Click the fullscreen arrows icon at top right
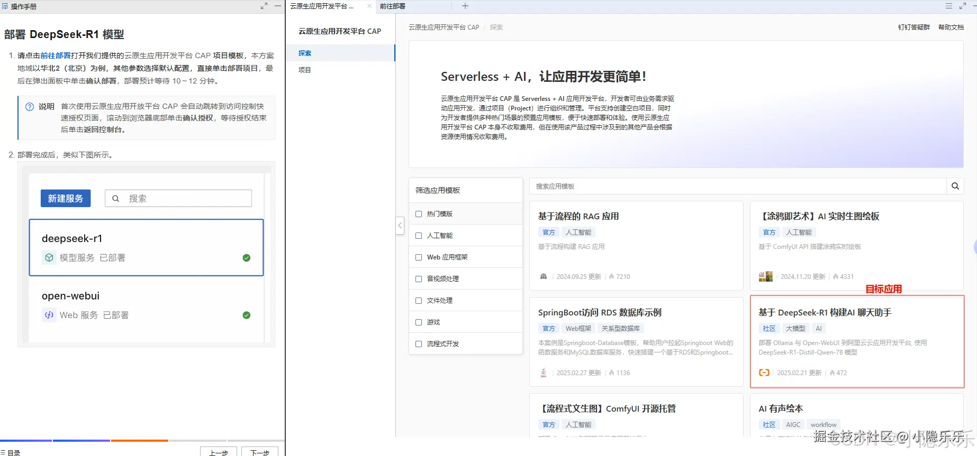 [963, 6]
